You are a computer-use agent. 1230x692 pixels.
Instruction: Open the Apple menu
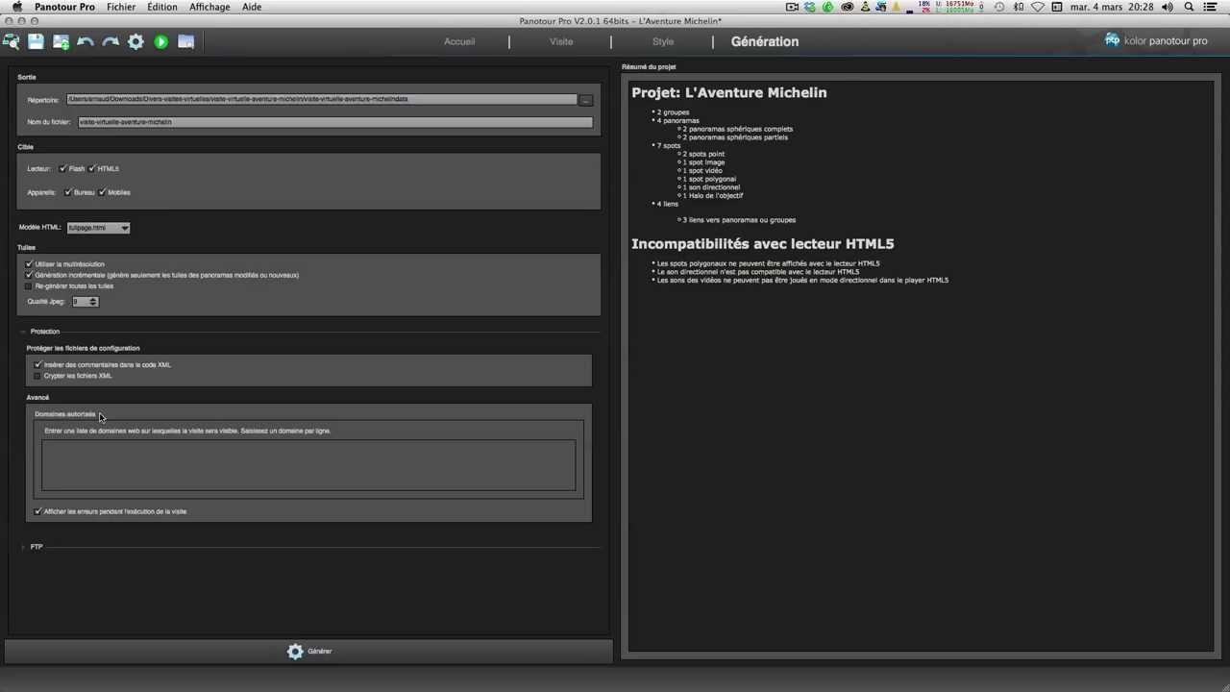pyautogui.click(x=16, y=7)
